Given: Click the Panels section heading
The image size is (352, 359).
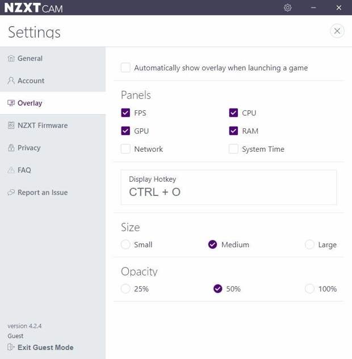Looking at the screenshot, I should coord(136,95).
